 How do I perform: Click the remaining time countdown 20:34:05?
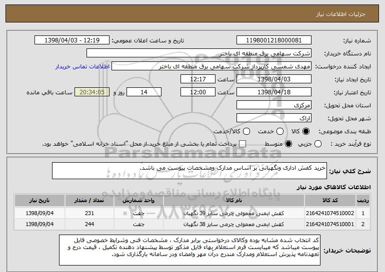[92, 92]
